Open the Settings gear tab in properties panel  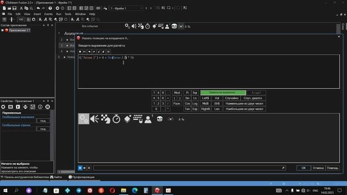click(3, 107)
